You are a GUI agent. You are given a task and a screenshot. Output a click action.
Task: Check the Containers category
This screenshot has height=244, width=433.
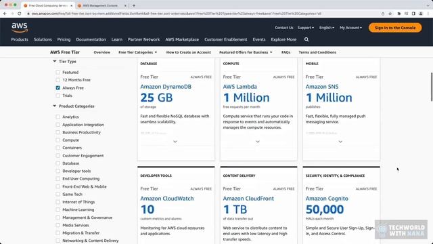[x=58, y=148]
